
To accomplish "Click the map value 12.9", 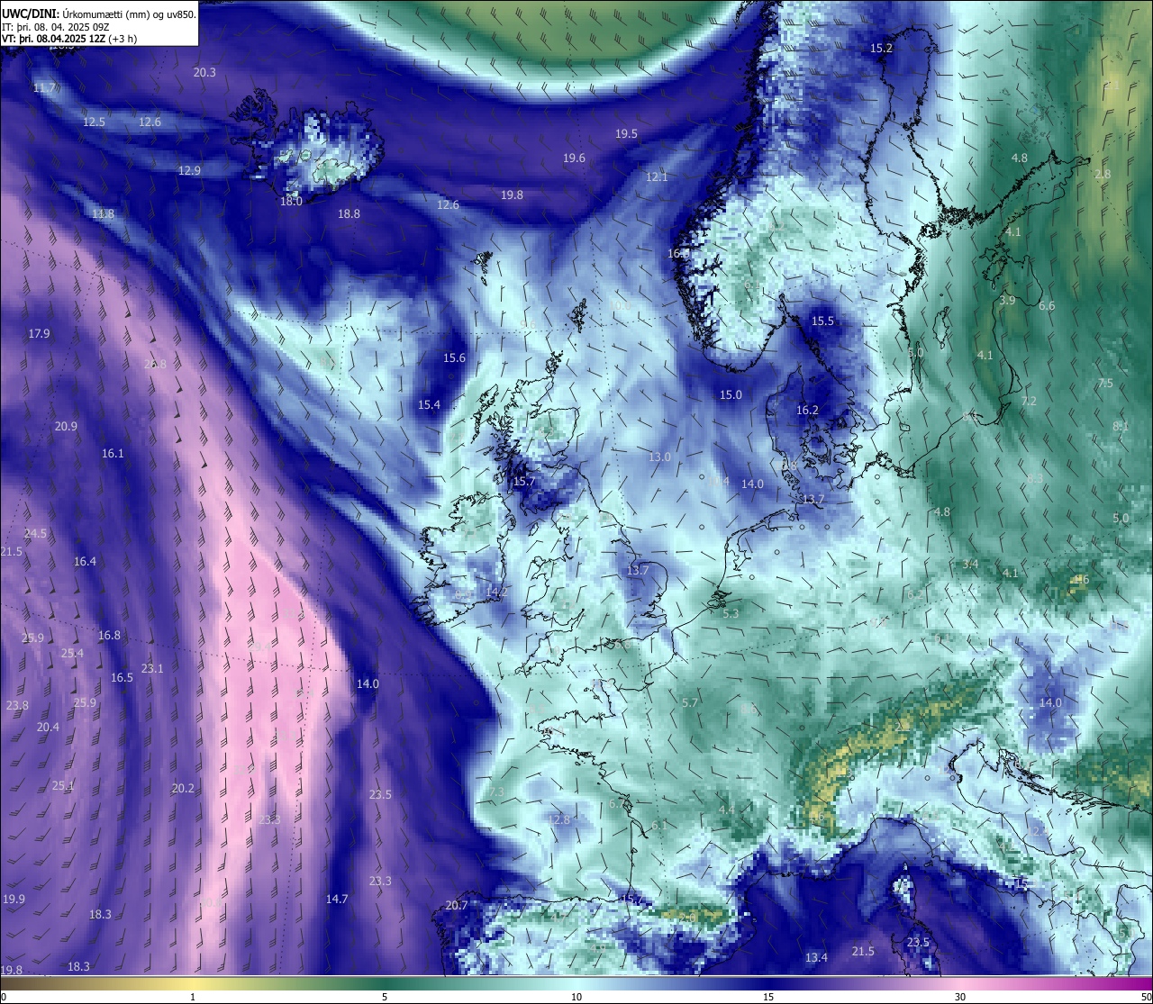I will [189, 170].
